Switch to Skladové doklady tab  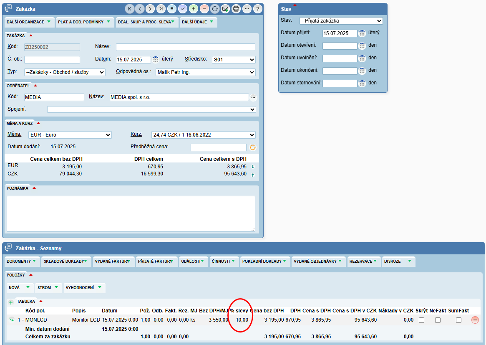[67, 261]
